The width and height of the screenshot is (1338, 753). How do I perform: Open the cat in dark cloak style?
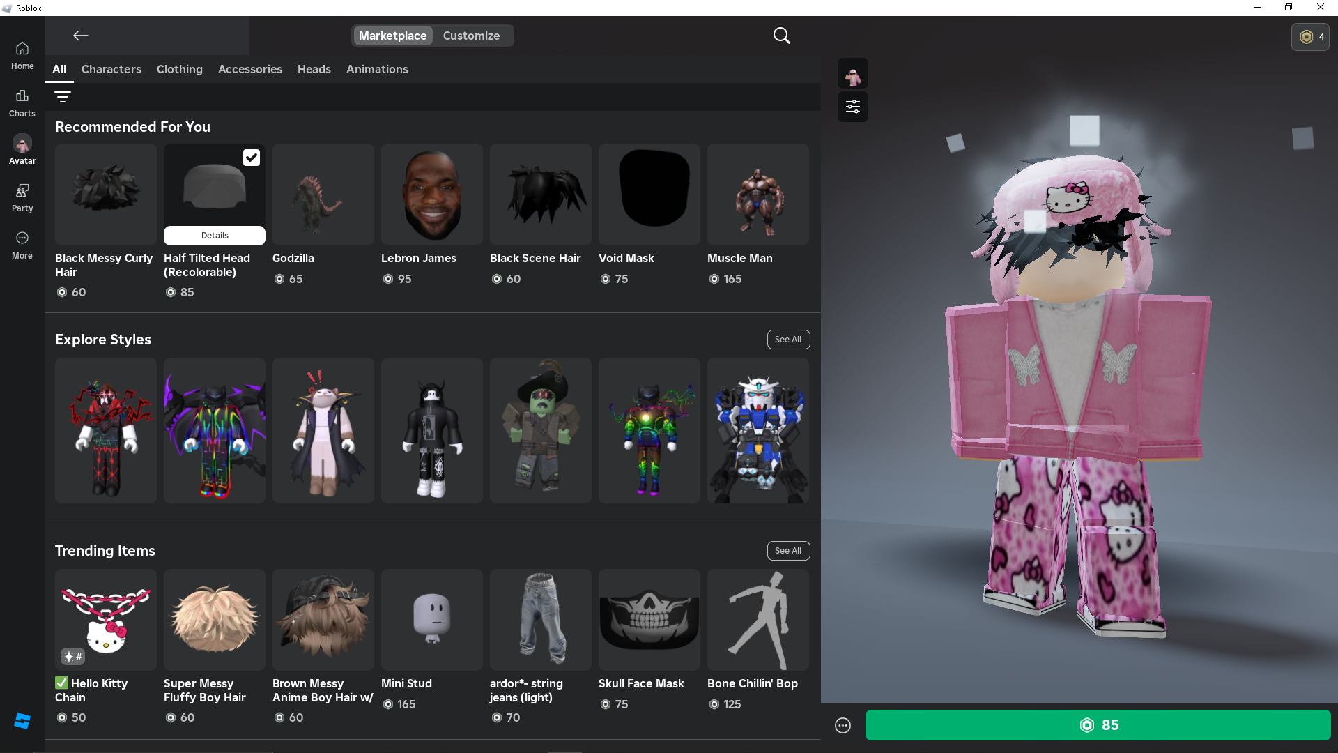click(x=323, y=431)
